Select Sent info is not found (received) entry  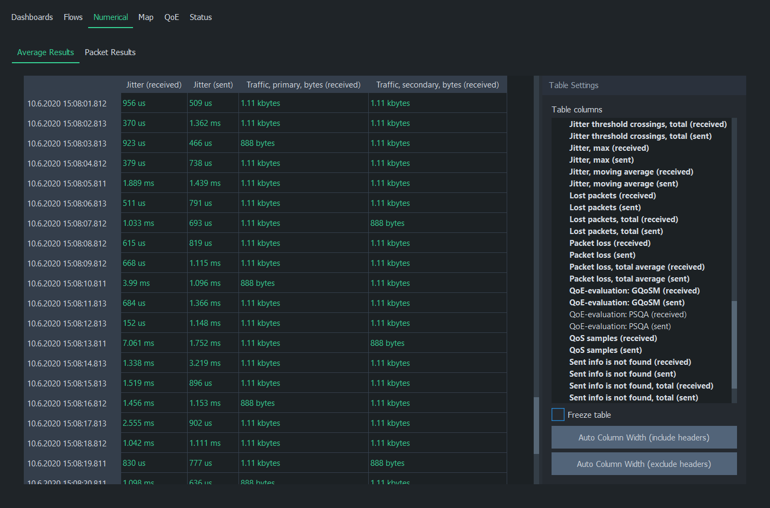pos(630,362)
